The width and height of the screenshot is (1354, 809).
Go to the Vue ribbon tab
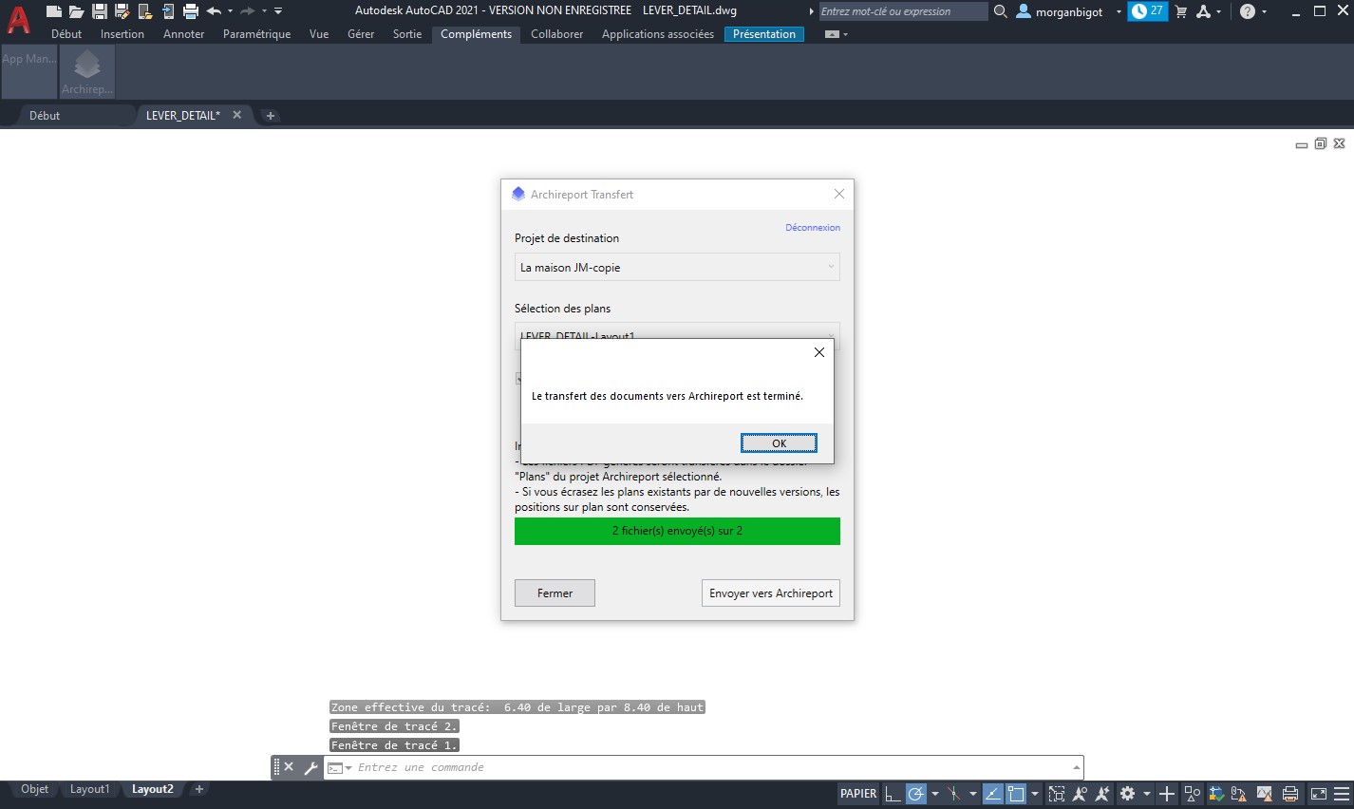point(319,34)
